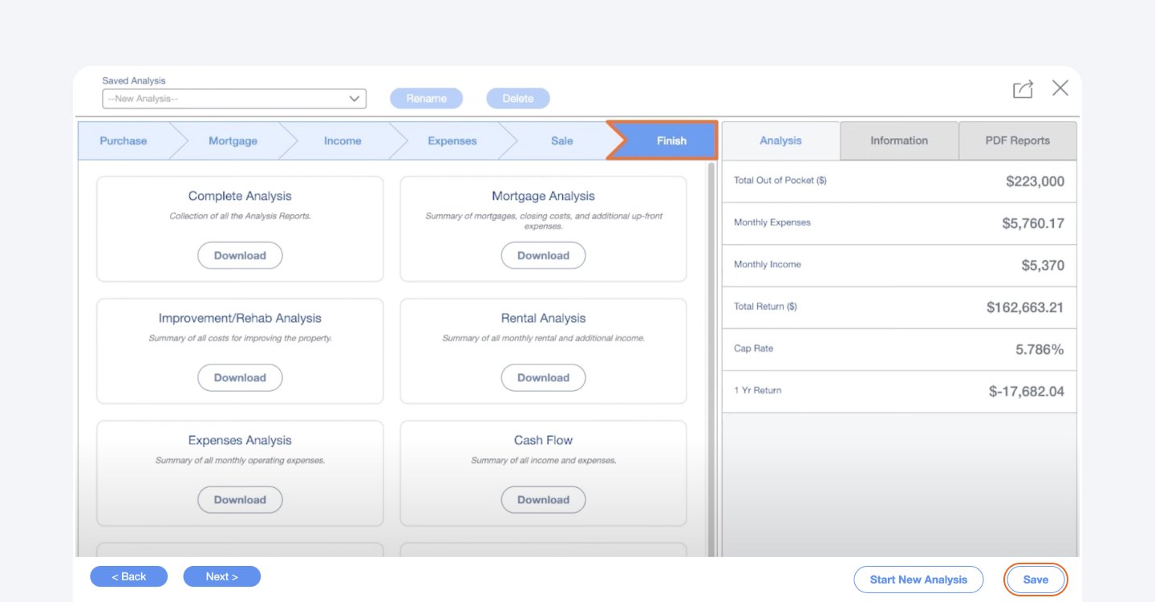Switch to the Information tab
Viewport: 1155px width, 602px height.
coord(898,140)
